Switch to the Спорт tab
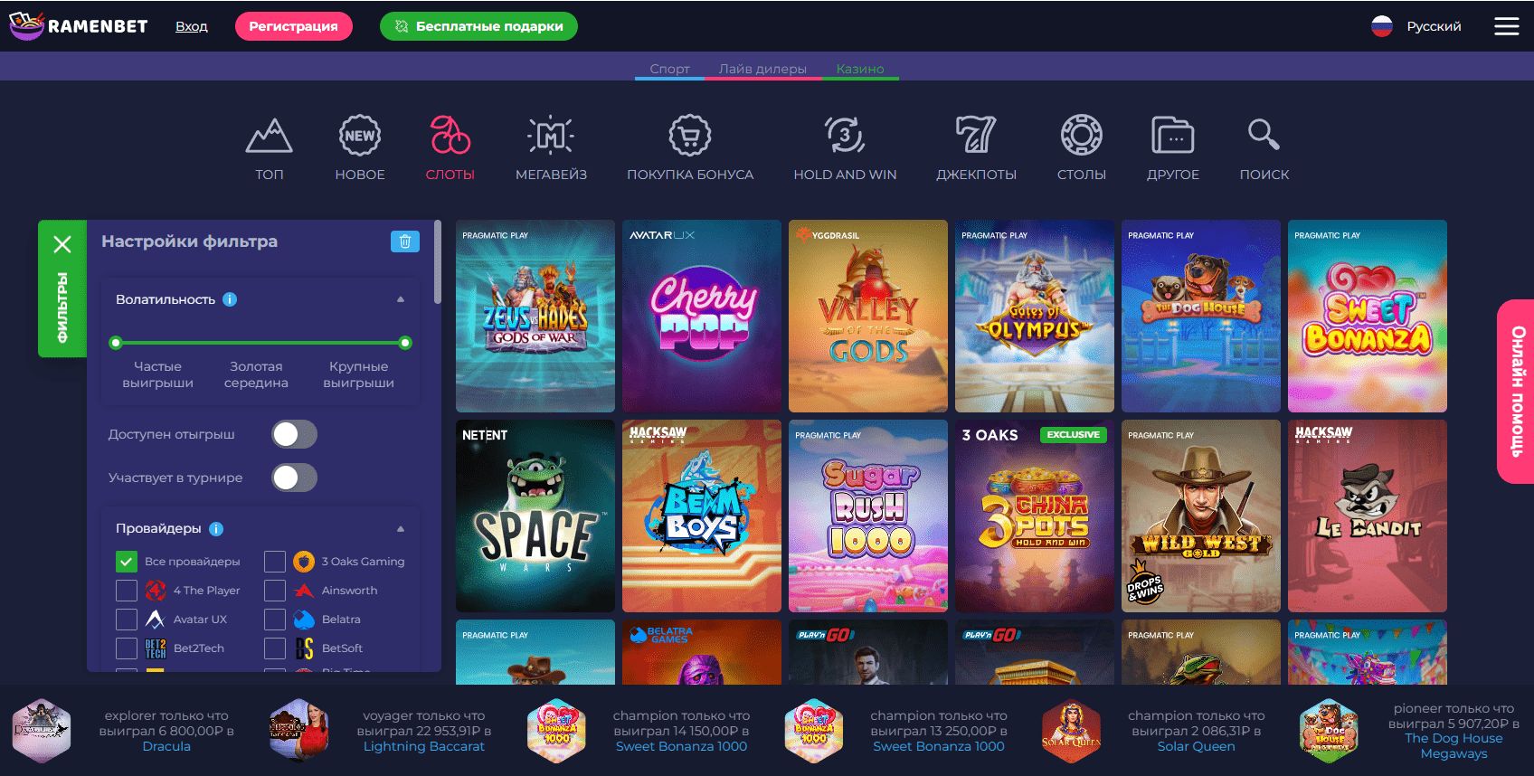 669,69
